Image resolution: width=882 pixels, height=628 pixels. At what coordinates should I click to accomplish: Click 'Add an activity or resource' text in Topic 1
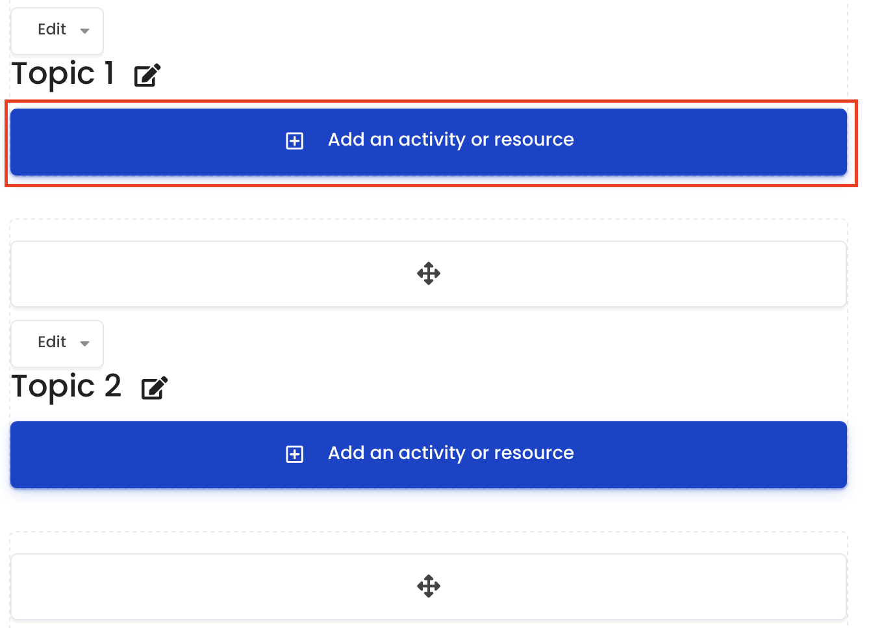pyautogui.click(x=451, y=140)
